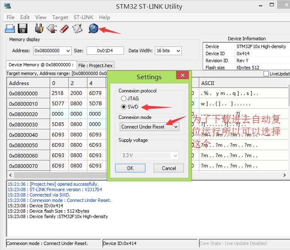The height and width of the screenshot is (250, 290).
Task: Click the horizontal scrollbar right arrow
Action: (x=284, y=175)
